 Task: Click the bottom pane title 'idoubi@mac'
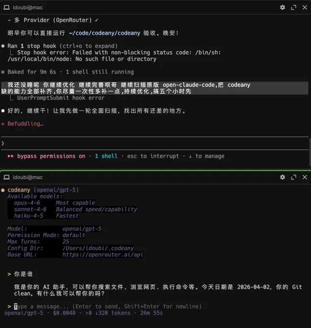tap(27, 177)
